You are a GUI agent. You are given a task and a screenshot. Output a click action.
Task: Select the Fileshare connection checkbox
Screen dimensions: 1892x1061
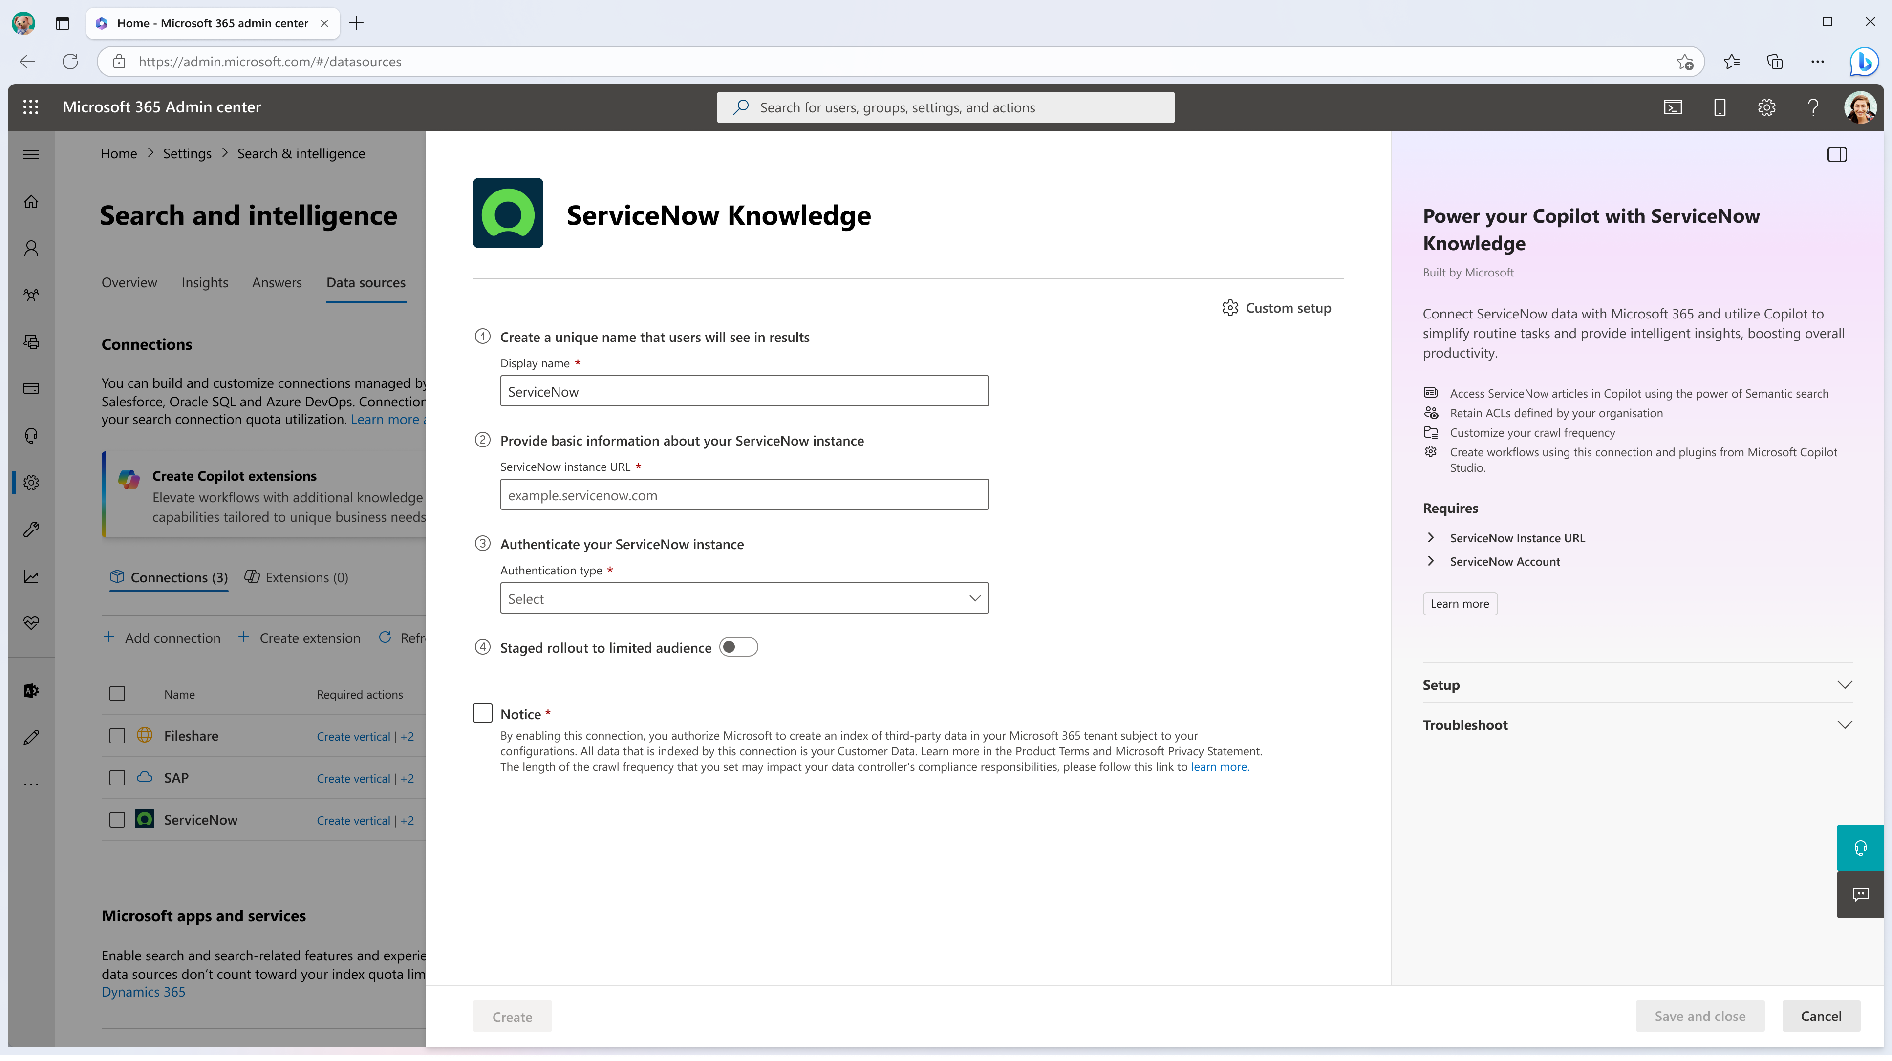tap(117, 735)
